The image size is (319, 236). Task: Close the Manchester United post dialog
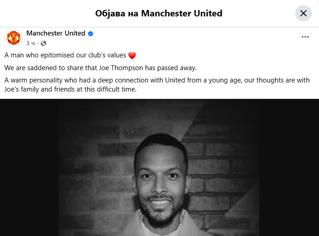[x=303, y=13]
